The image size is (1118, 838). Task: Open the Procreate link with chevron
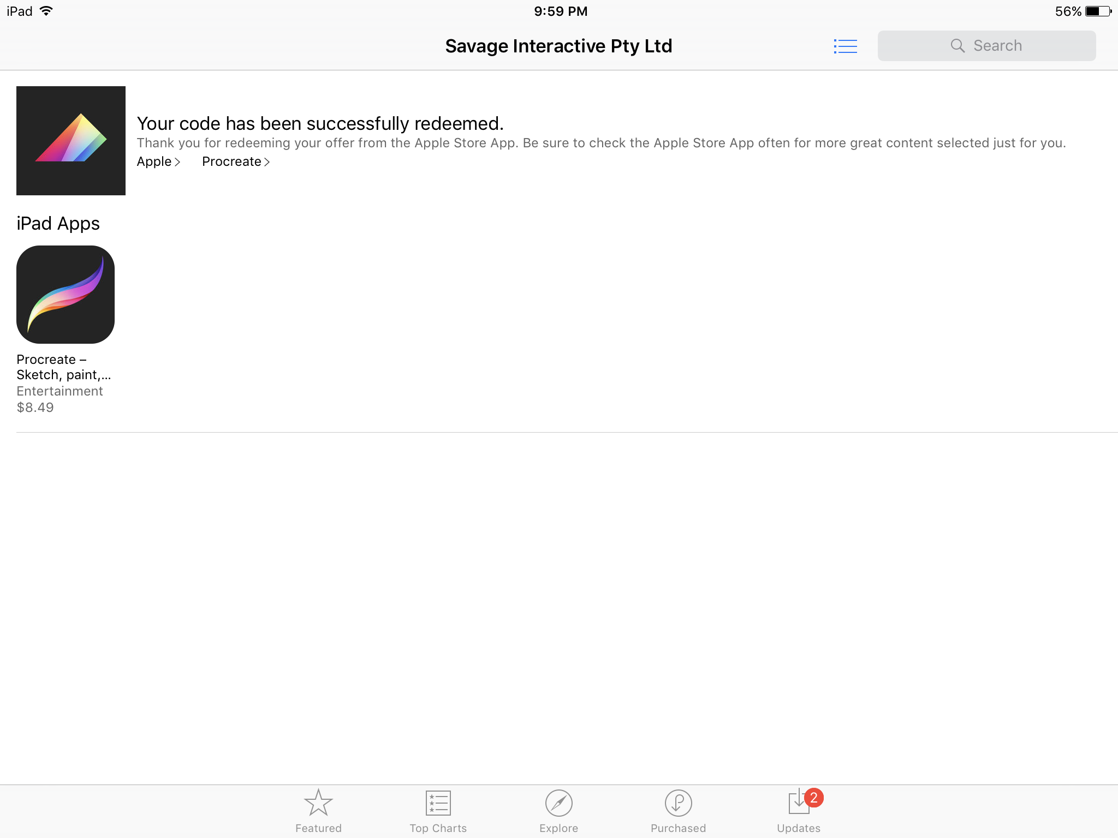click(x=236, y=162)
